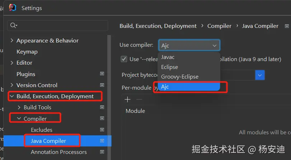
Task: Expand the Build Tools node
Action: point(19,107)
